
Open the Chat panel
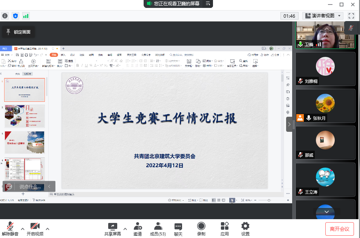point(178,229)
